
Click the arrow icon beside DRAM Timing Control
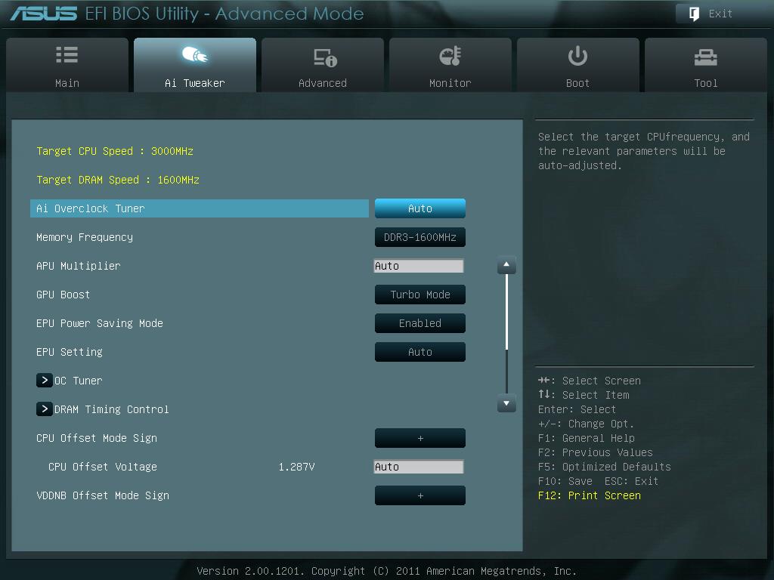45,409
